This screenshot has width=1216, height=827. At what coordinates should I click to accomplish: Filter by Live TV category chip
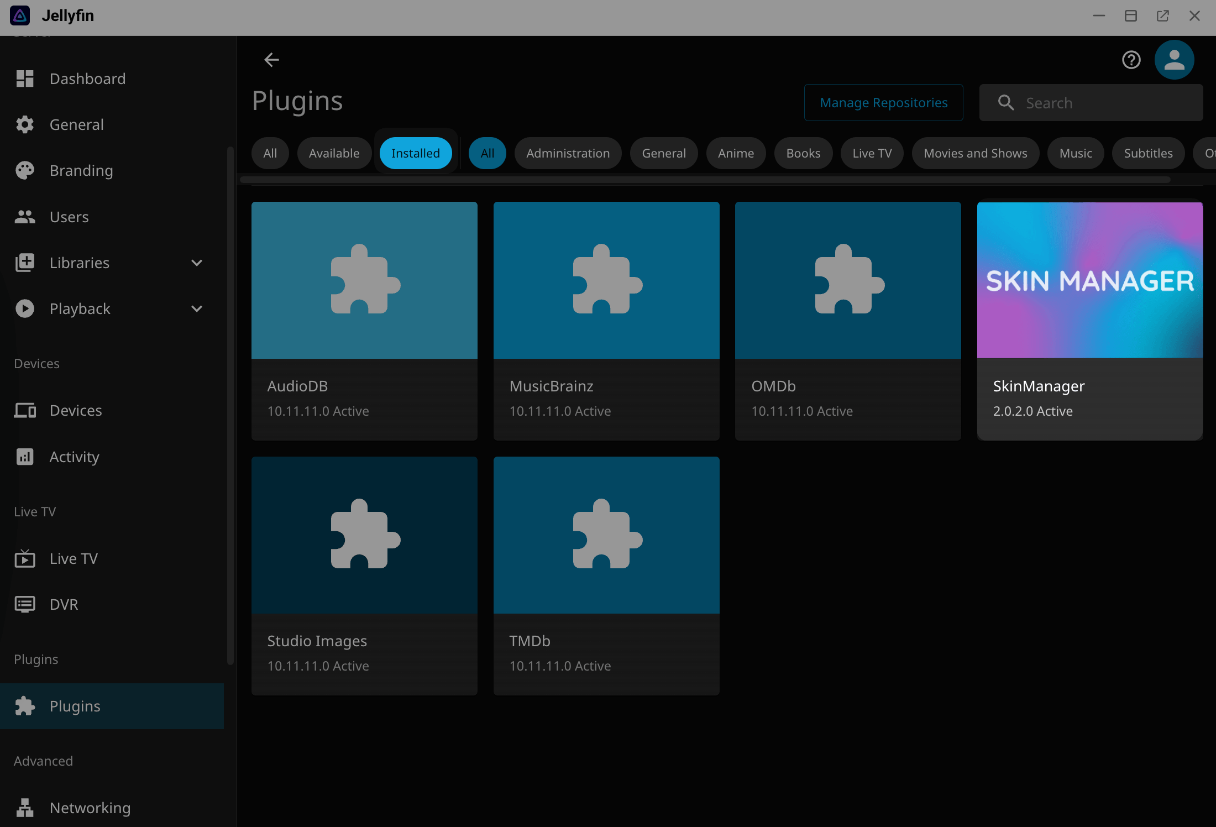pyautogui.click(x=872, y=153)
